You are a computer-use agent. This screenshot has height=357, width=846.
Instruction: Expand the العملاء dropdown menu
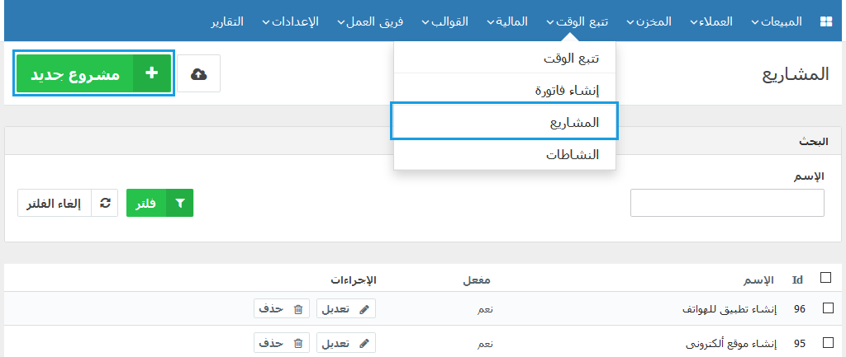pos(711,21)
